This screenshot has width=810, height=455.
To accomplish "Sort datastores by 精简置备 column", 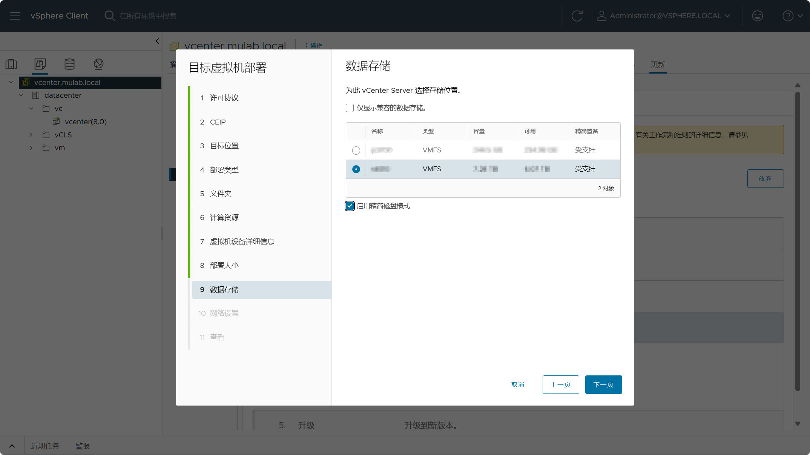I will click(x=586, y=131).
